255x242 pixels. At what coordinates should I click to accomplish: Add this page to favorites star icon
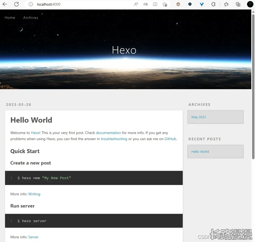tap(165, 4)
